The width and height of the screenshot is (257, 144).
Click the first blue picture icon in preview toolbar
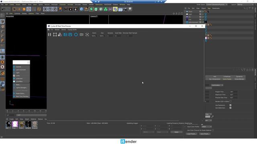pyautogui.click(x=65, y=34)
